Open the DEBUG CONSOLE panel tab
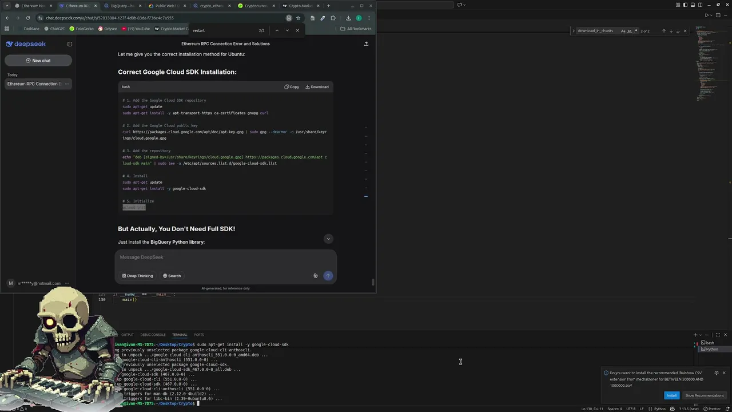Image resolution: width=732 pixels, height=412 pixels. 153,335
